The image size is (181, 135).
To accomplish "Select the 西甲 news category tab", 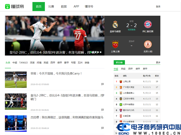I will [x=53, y=63].
